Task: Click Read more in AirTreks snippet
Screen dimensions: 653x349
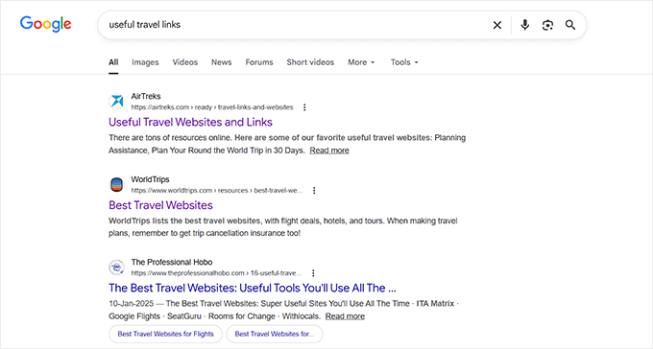Action: (329, 151)
